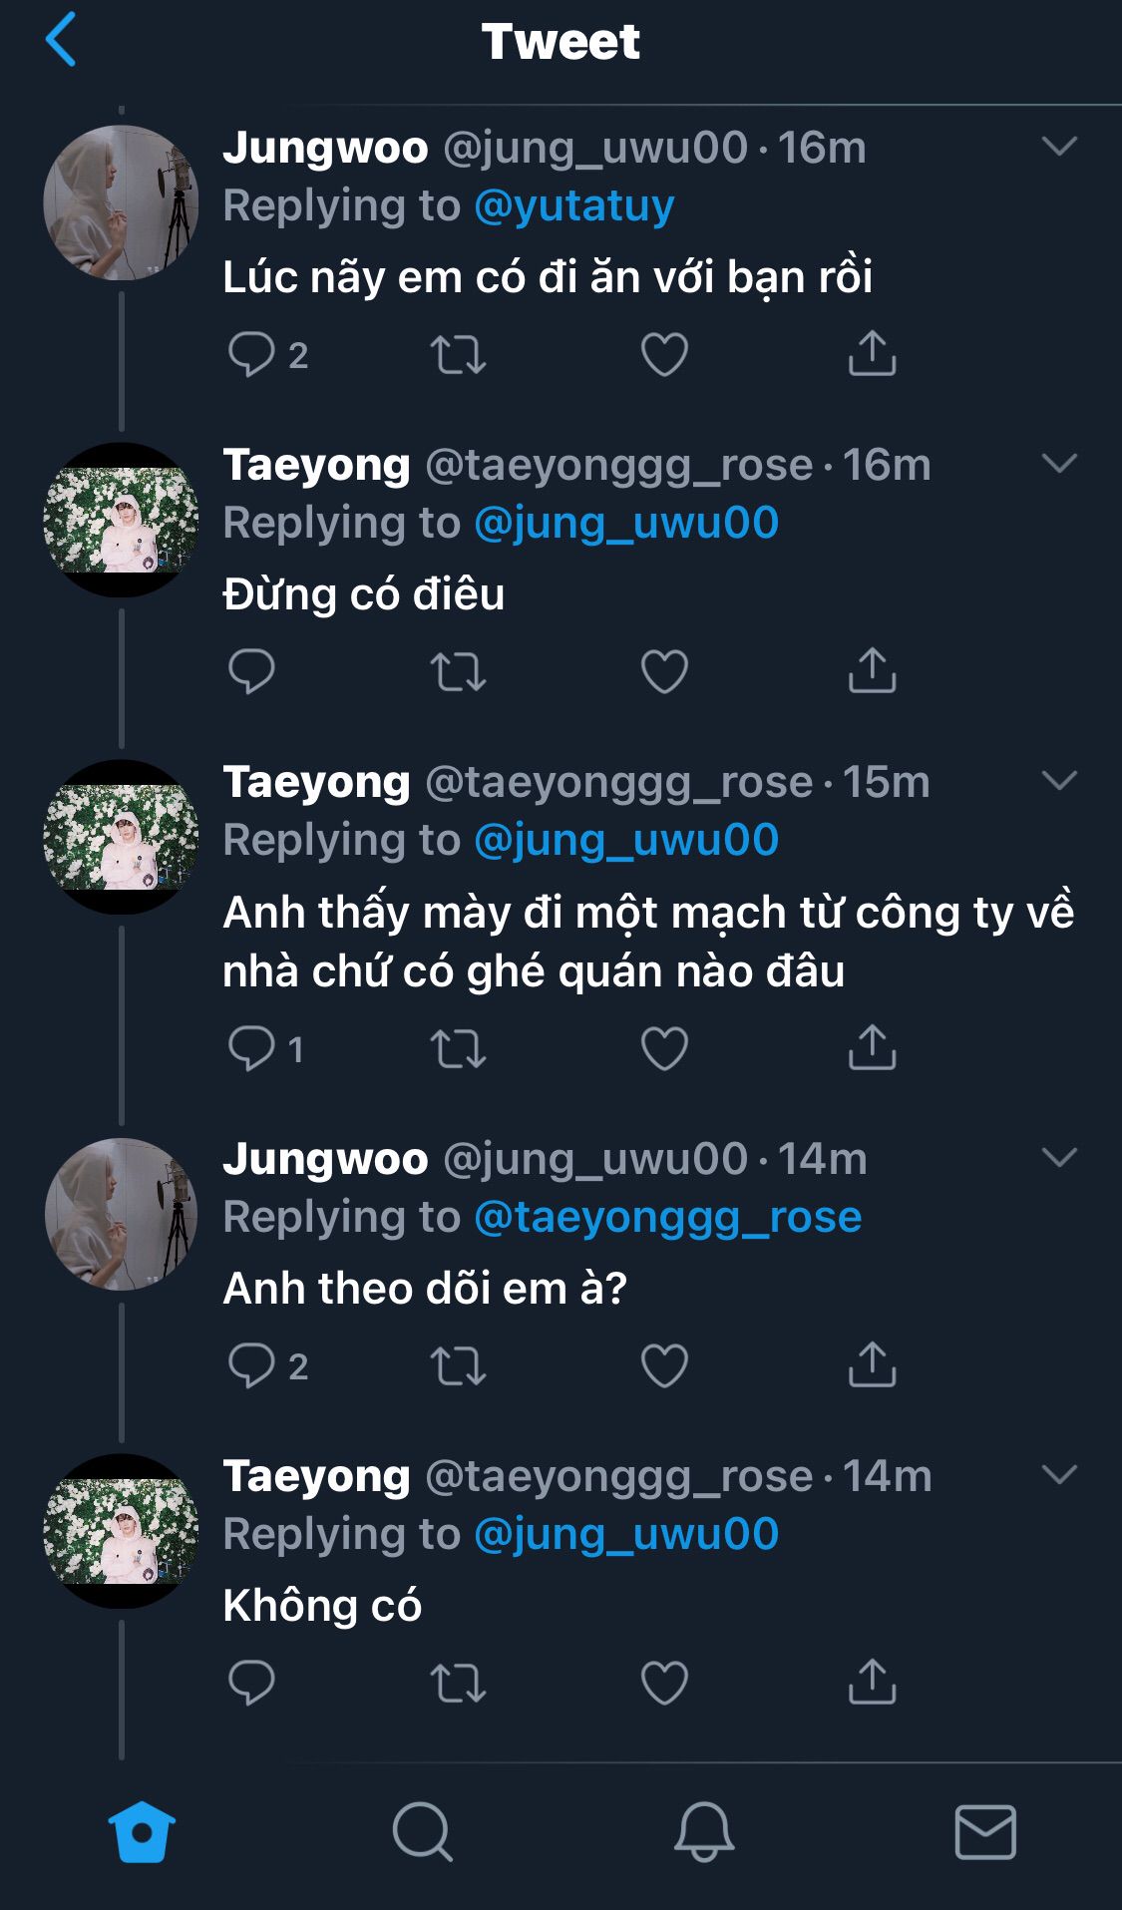
Task: Retweet Taeyong's 'Không có' tweet
Action: (458, 1683)
